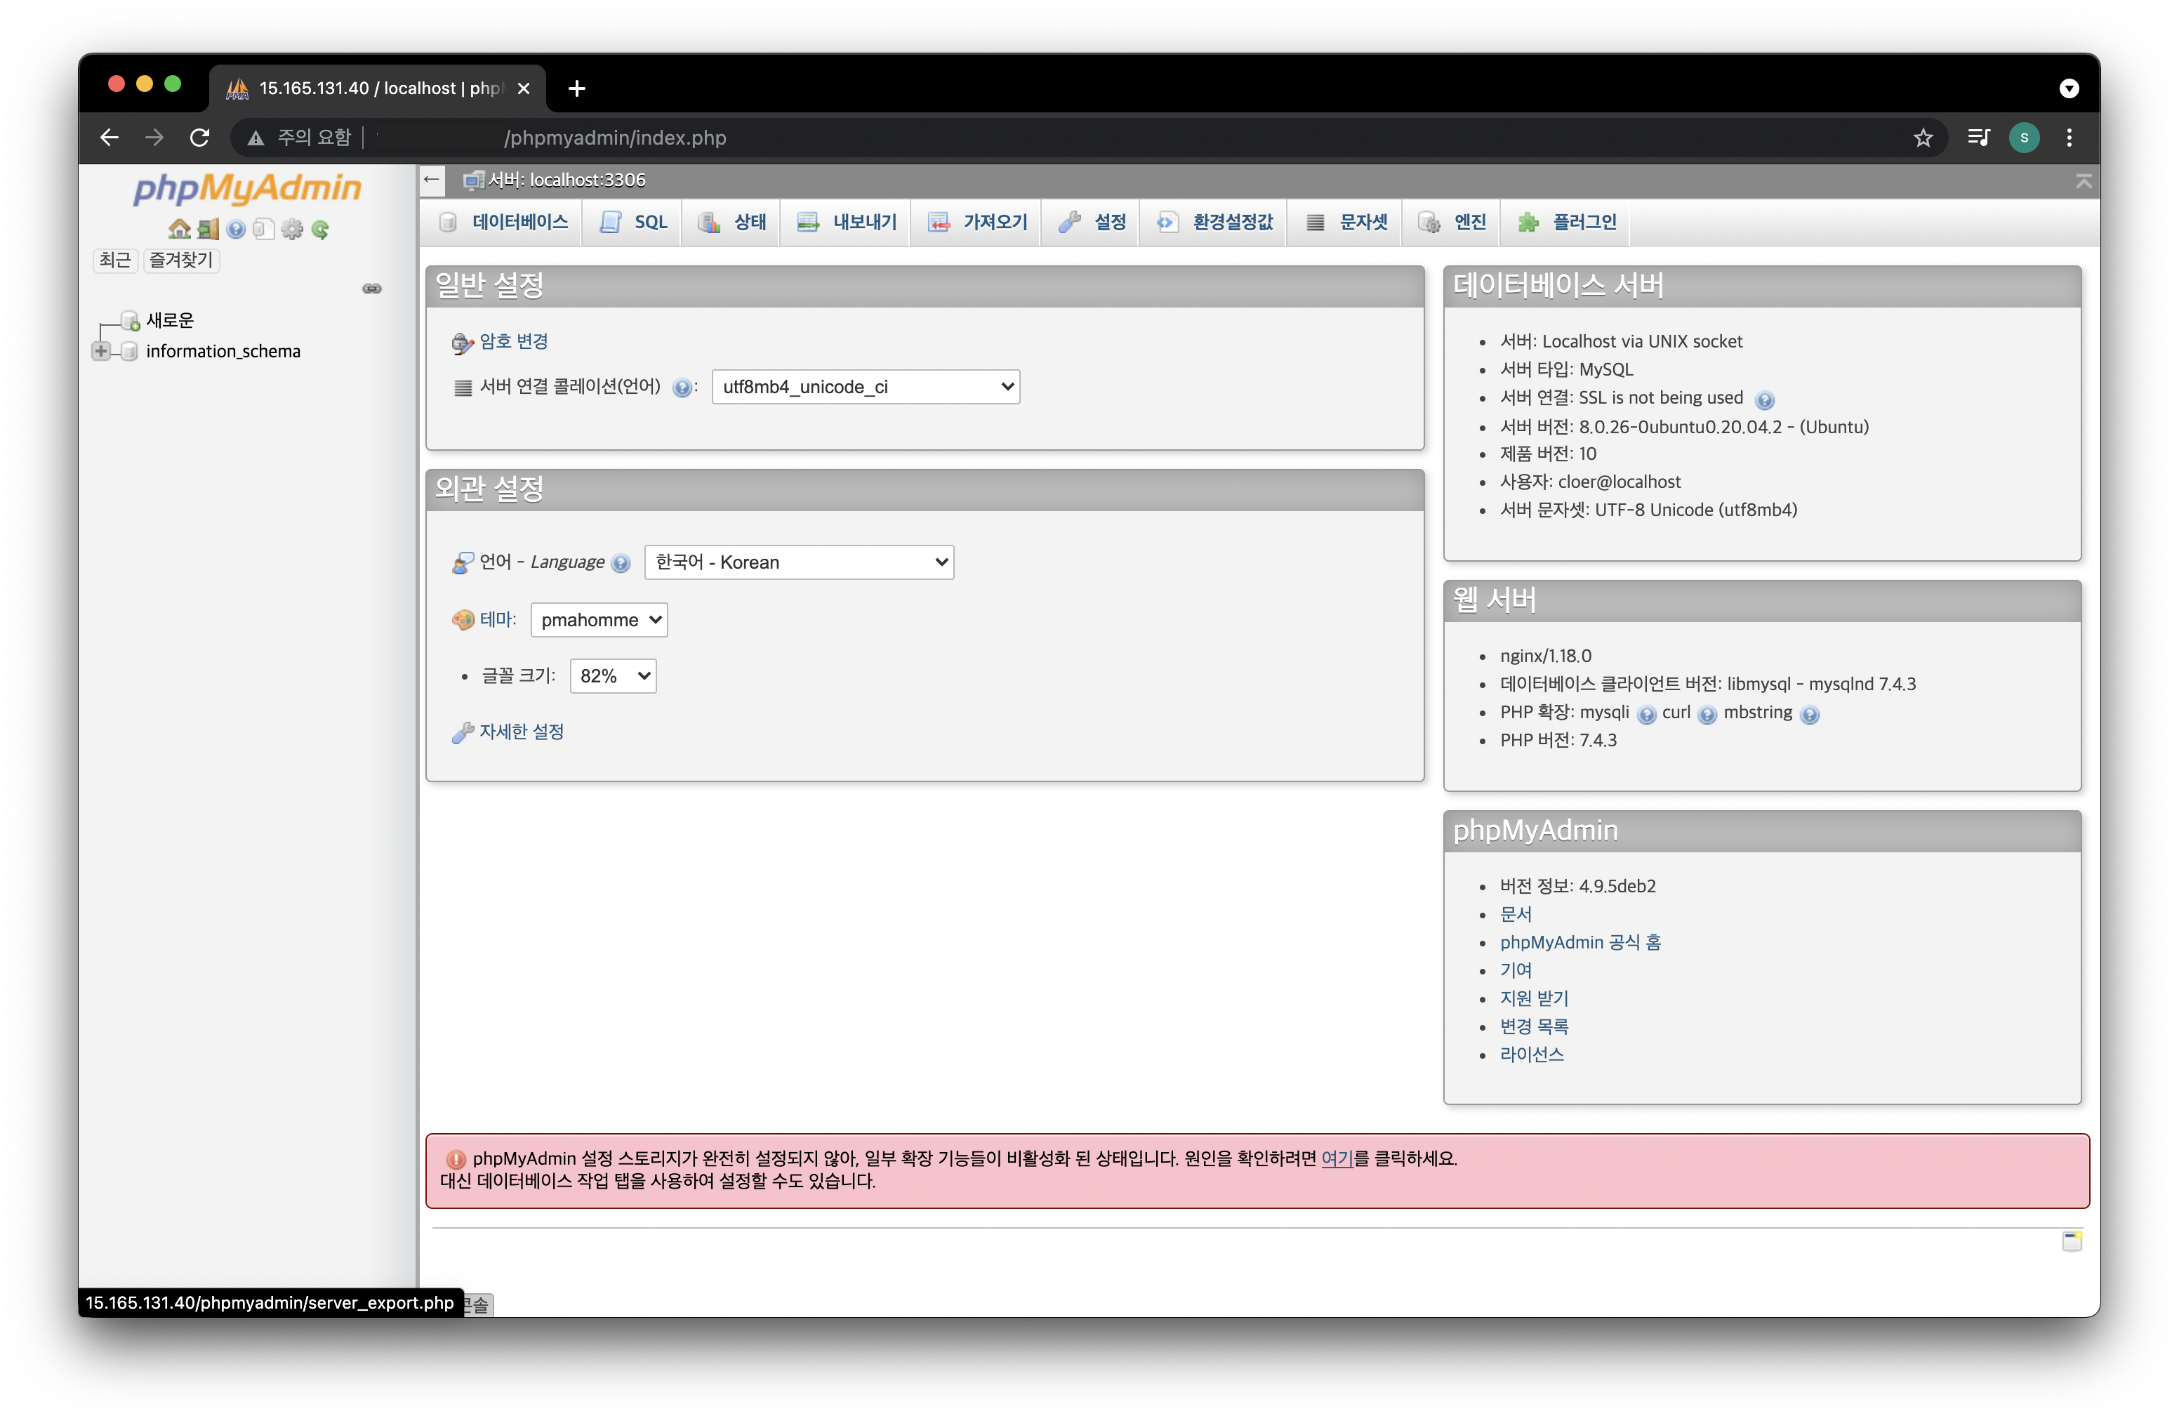This screenshot has height=1421, width=2179.
Task: Open the SQL tab
Action: [x=635, y=223]
